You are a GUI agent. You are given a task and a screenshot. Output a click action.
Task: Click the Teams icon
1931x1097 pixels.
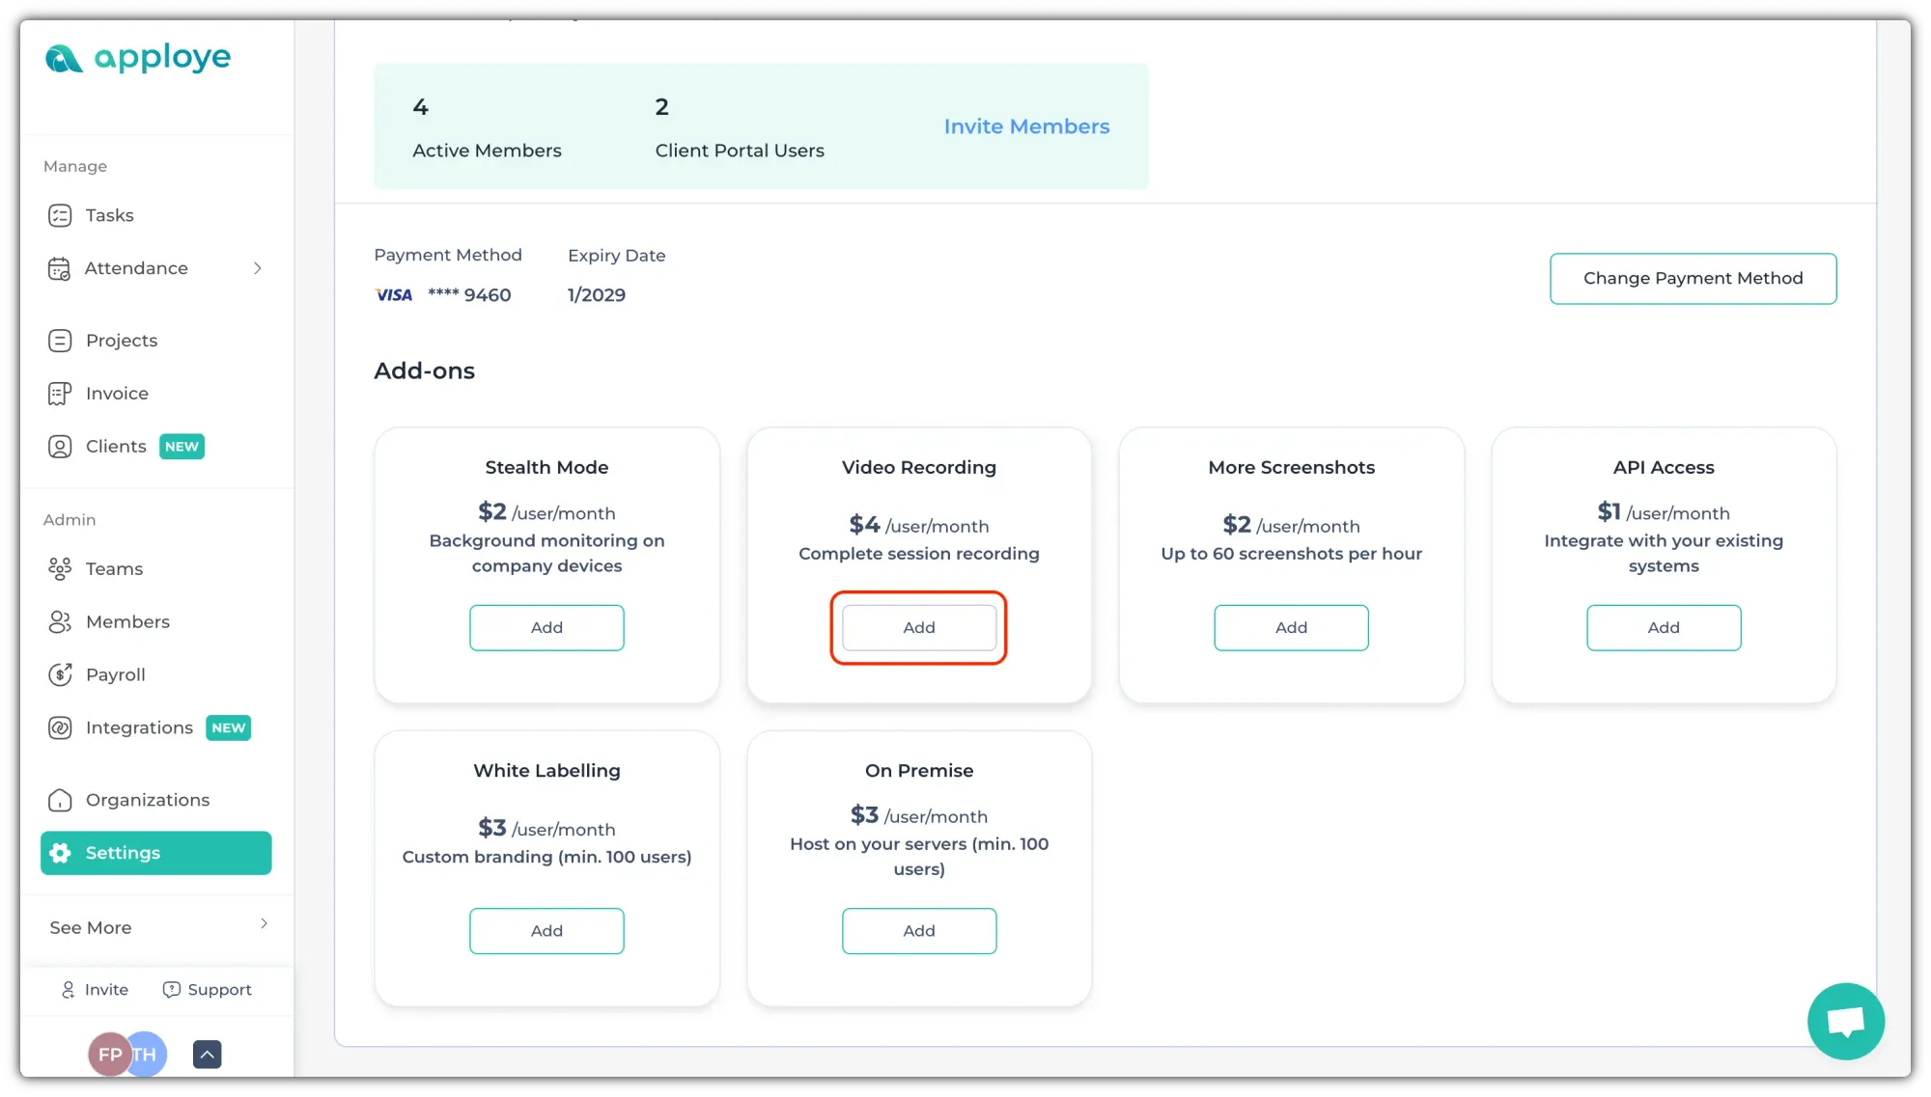pyautogui.click(x=60, y=569)
